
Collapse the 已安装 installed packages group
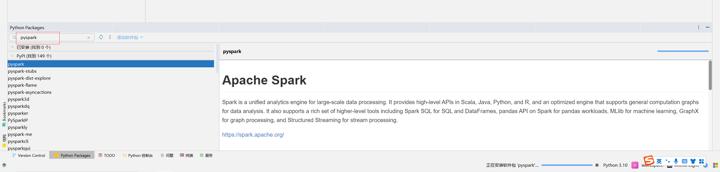pos(12,47)
